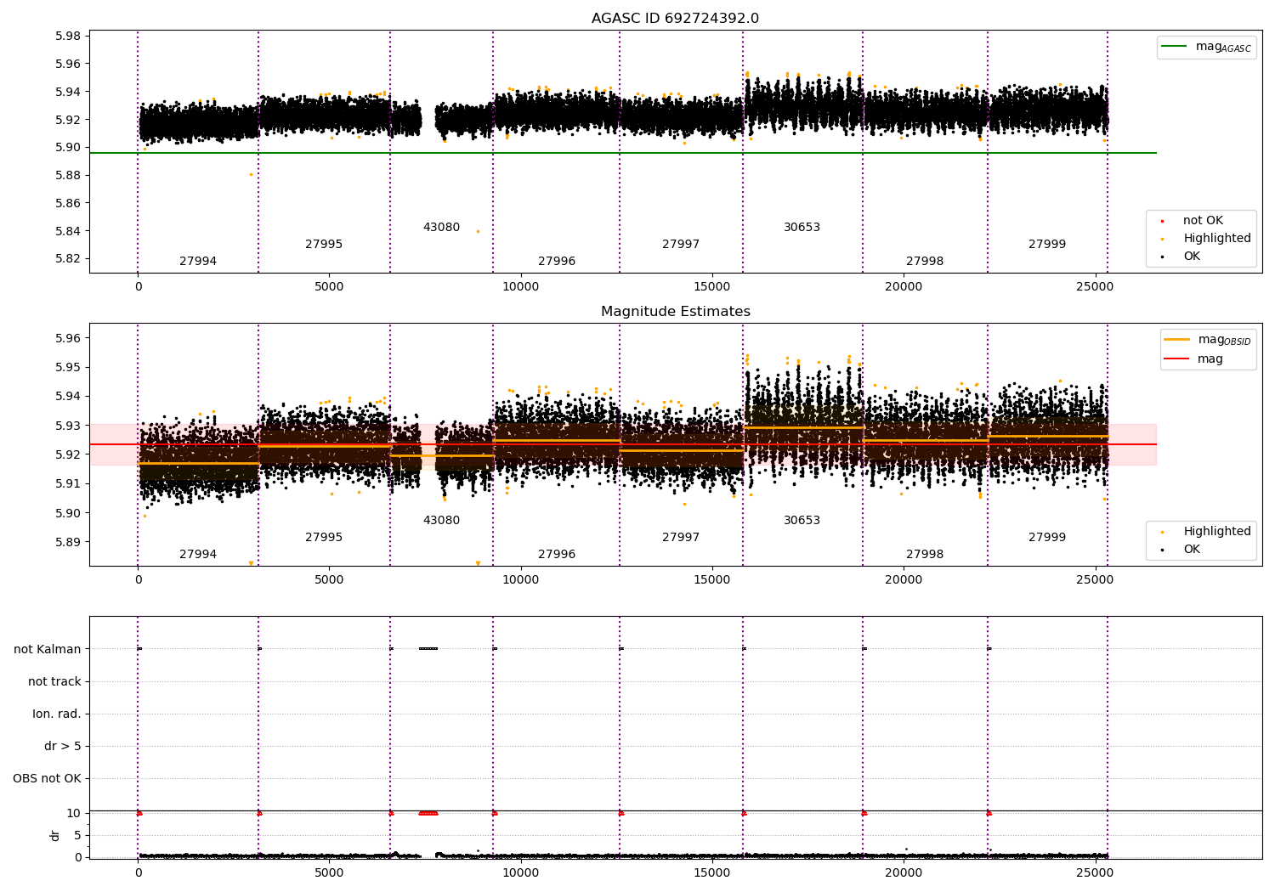
Task: Pick OBSID label 27994 in Magnitude Estimates panel
Action: (x=198, y=555)
